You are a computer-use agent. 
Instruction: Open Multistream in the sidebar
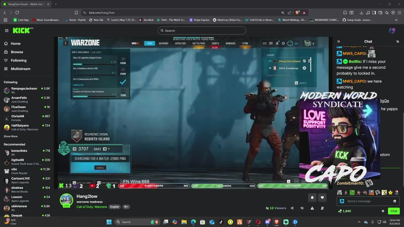click(x=17, y=69)
